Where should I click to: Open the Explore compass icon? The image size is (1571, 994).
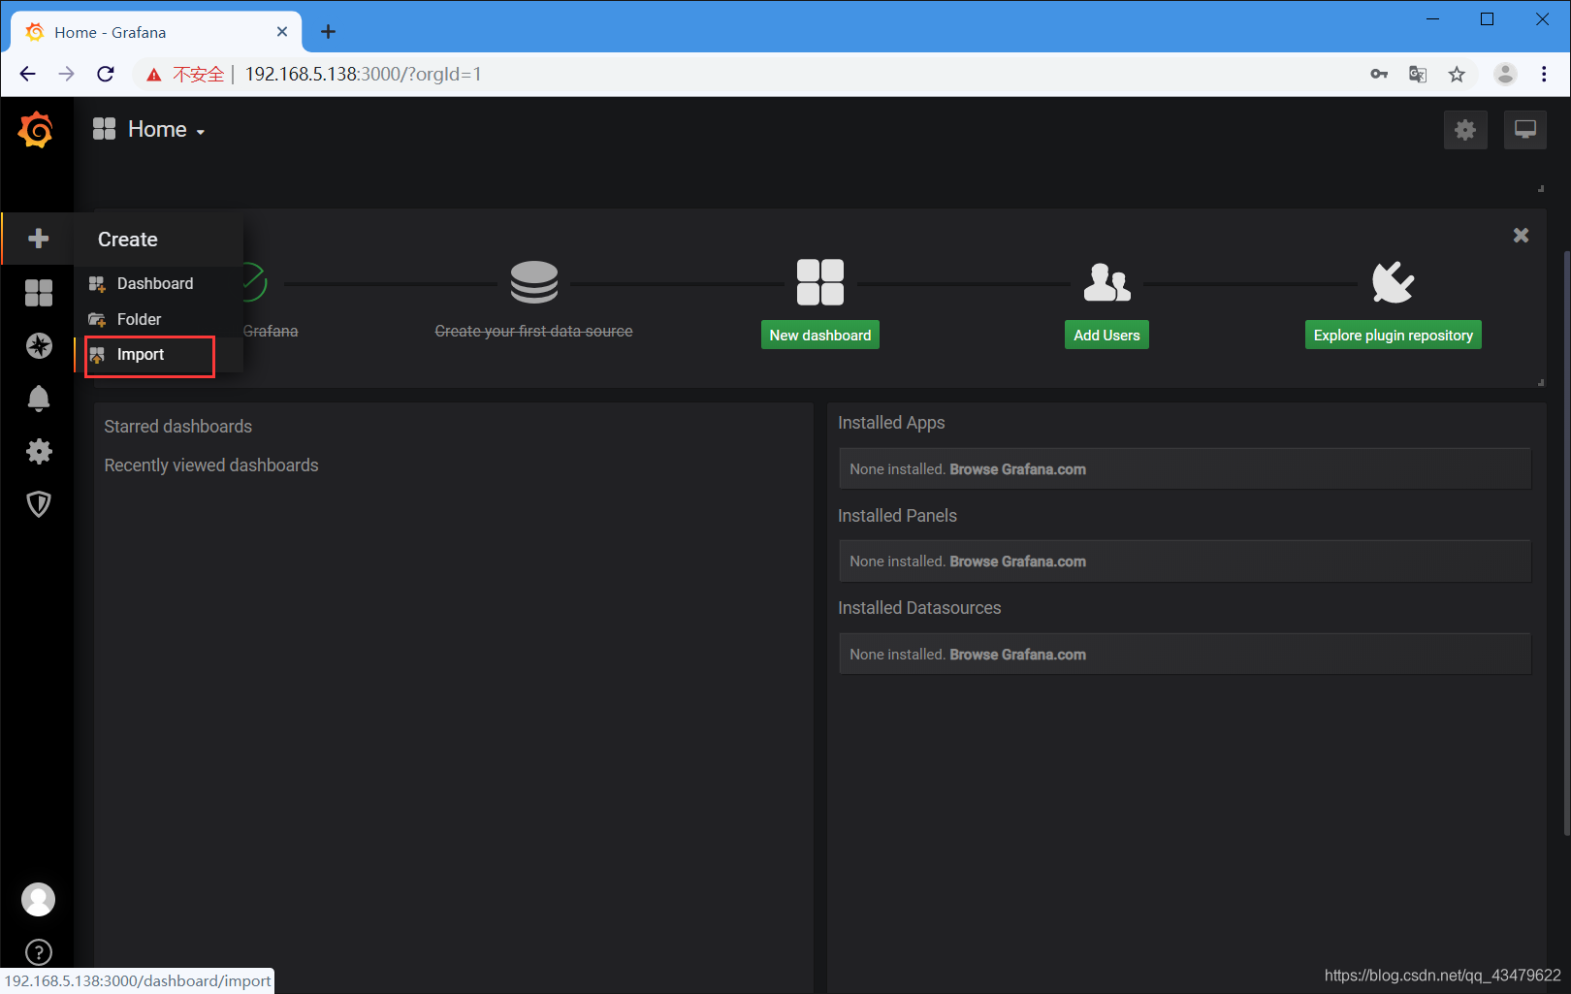(x=39, y=345)
